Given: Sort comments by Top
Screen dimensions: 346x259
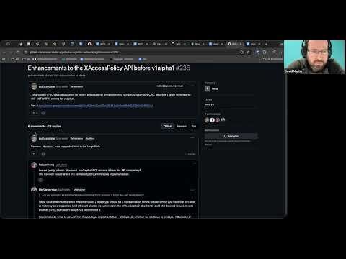Looking at the screenshot, I should point(194,126).
